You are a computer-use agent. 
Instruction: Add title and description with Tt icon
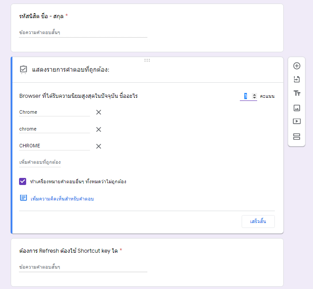click(x=297, y=93)
